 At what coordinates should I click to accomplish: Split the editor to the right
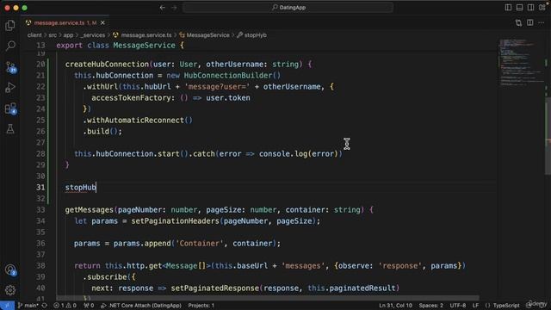pyautogui.click(x=530, y=23)
